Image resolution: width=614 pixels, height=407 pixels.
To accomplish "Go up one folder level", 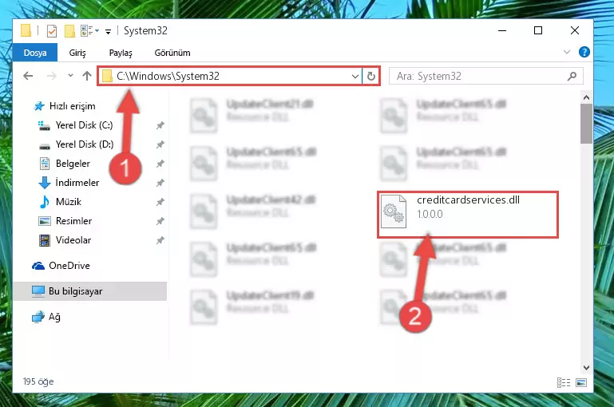I will pos(87,76).
